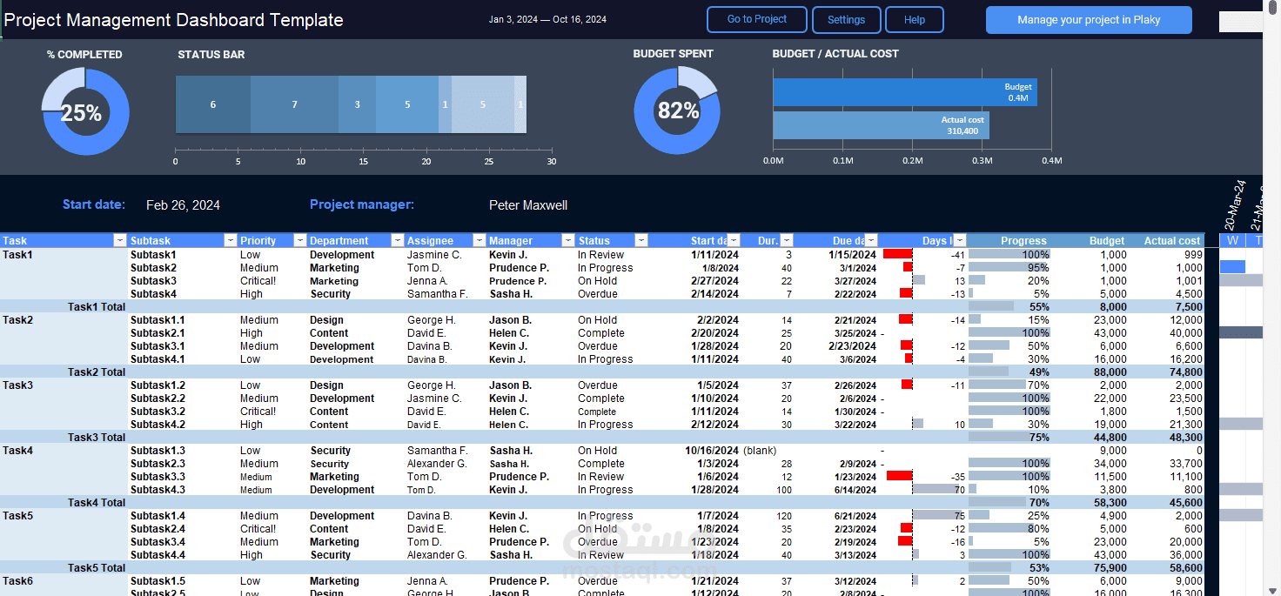
Task: Select the start date cell 10/16/2024
Action: tap(712, 451)
